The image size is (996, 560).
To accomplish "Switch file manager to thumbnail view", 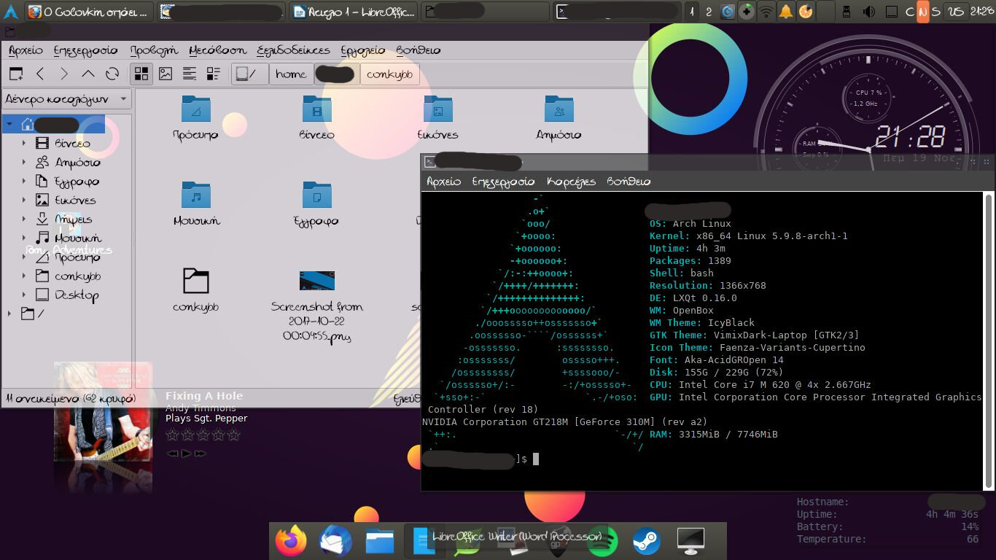I will click(x=166, y=74).
